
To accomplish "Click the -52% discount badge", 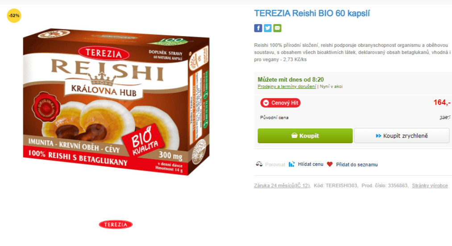I will point(14,16).
